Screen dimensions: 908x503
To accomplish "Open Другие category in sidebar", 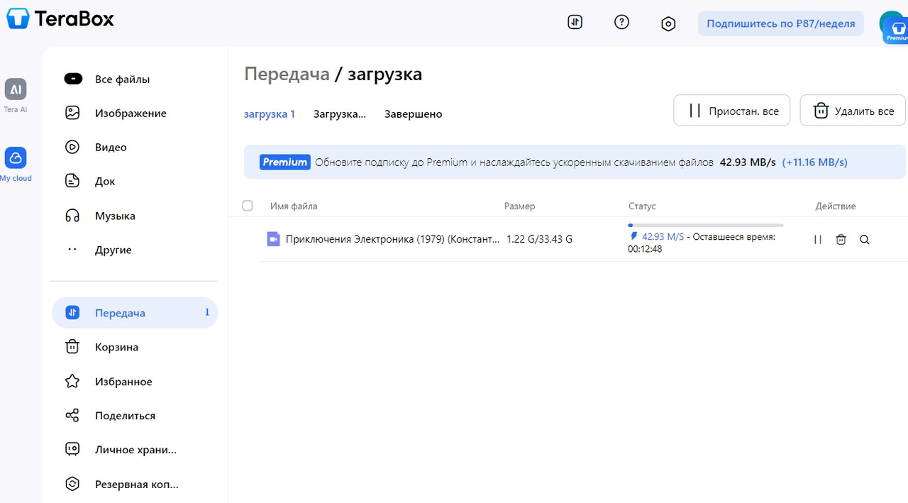I will (x=135, y=250).
